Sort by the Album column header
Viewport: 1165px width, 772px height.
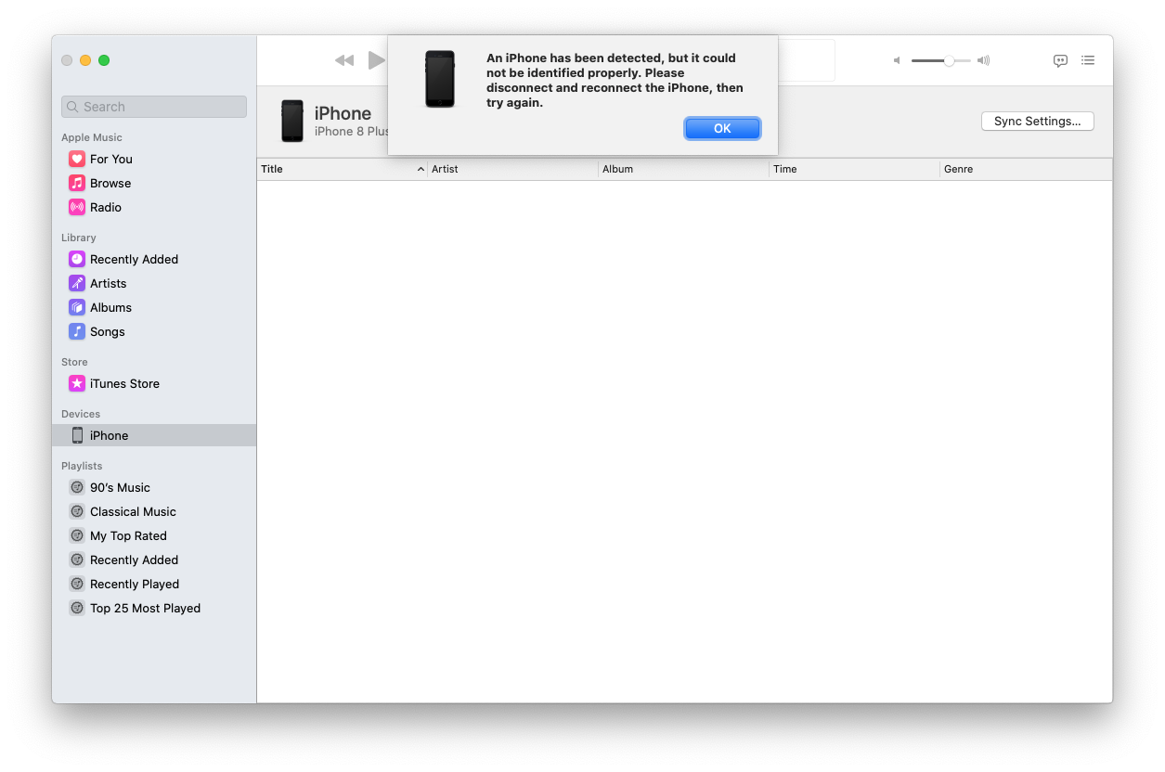[683, 169]
